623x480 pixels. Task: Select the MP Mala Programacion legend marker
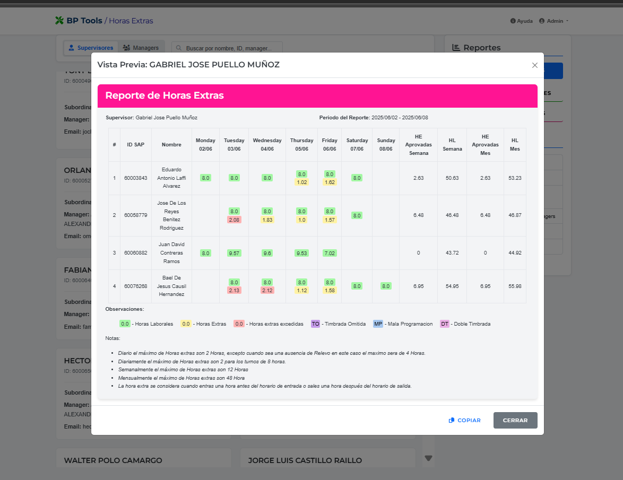[377, 324]
